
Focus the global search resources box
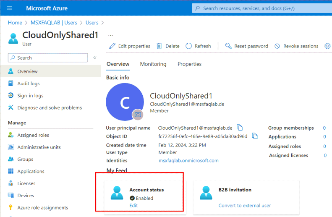[262, 8]
